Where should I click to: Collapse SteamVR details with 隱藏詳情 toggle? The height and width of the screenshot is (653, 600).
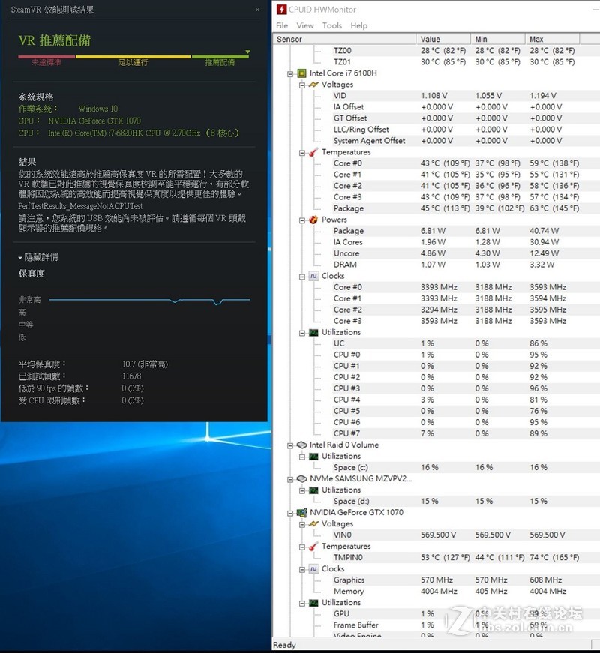[x=38, y=257]
